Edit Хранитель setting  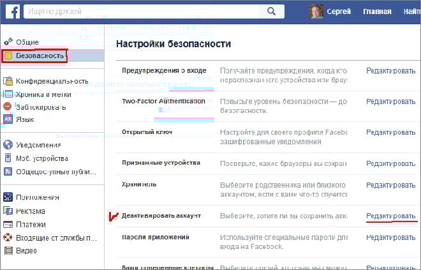tap(390, 185)
